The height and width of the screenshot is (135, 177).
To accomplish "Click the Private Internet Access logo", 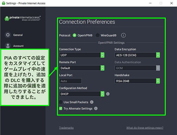I will coord(23,18).
